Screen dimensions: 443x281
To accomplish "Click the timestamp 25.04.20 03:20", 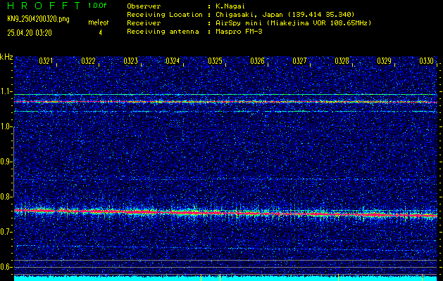I will tap(30, 33).
